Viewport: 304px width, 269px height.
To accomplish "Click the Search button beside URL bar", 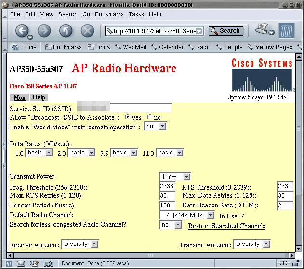I will pos(225,31).
